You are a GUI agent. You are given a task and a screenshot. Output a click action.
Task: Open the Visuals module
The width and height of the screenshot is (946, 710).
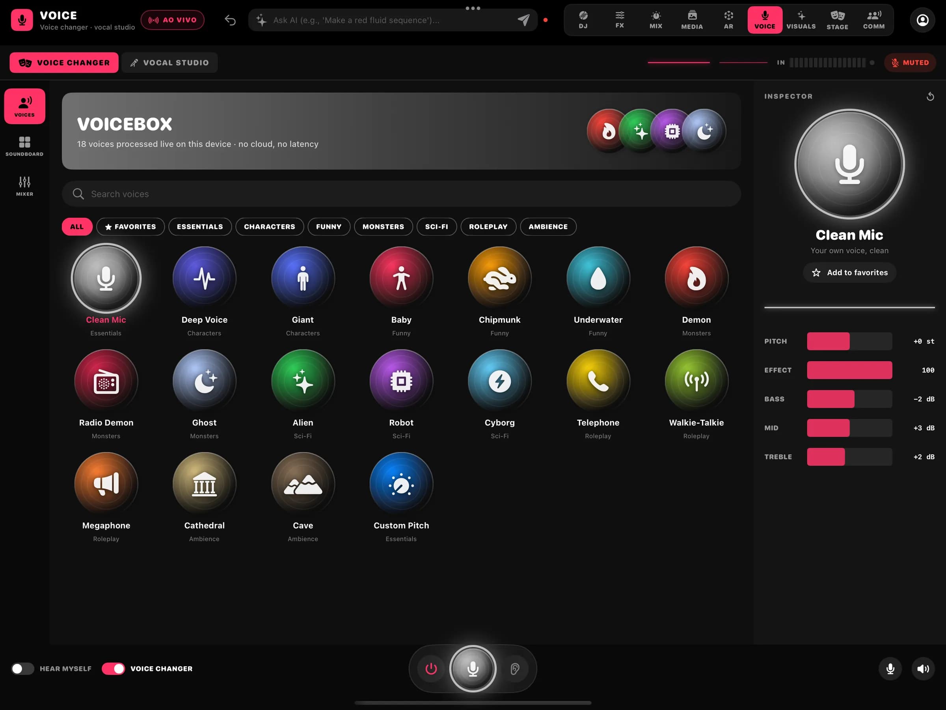click(x=801, y=20)
